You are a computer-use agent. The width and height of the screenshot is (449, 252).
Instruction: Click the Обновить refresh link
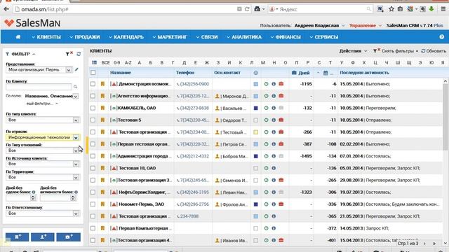click(x=434, y=51)
